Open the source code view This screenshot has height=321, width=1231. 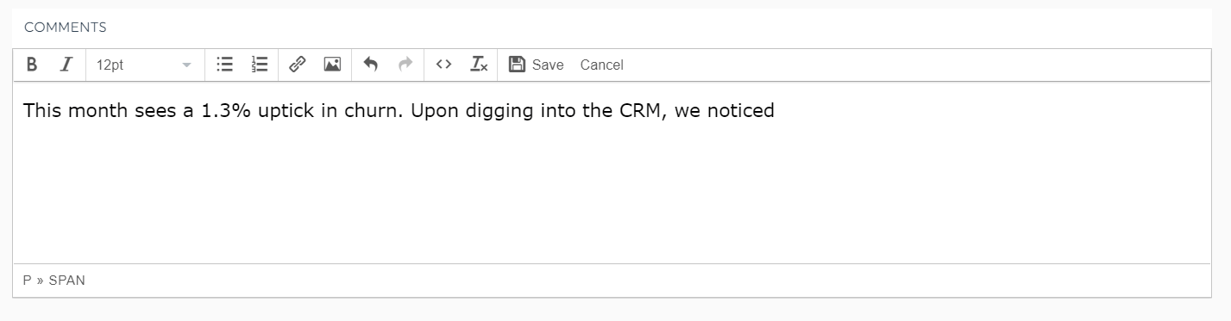pyautogui.click(x=443, y=65)
